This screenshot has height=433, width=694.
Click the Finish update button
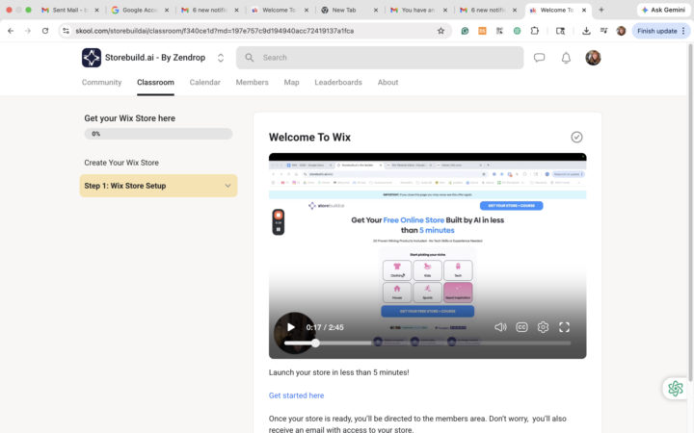click(657, 31)
